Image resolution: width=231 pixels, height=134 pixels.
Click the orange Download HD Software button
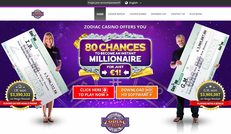[x=137, y=93]
